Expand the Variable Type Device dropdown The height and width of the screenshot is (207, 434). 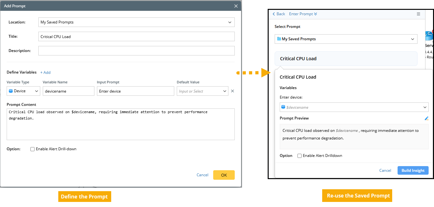[36, 91]
